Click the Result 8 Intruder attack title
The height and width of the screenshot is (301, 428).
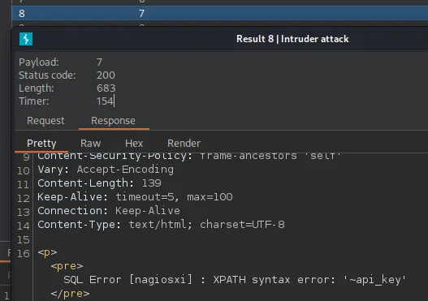292,39
